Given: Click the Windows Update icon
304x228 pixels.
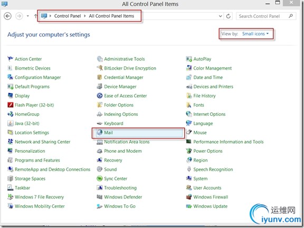Looking at the screenshot, I should pos(189,206).
